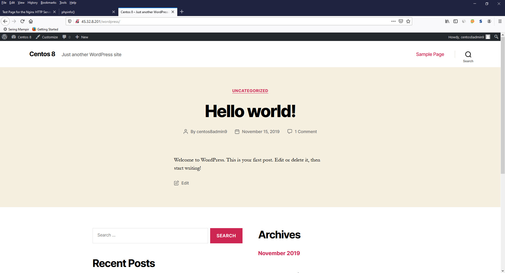Click the WordPress logo in admin bar
The width and height of the screenshot is (505, 273).
(4, 37)
